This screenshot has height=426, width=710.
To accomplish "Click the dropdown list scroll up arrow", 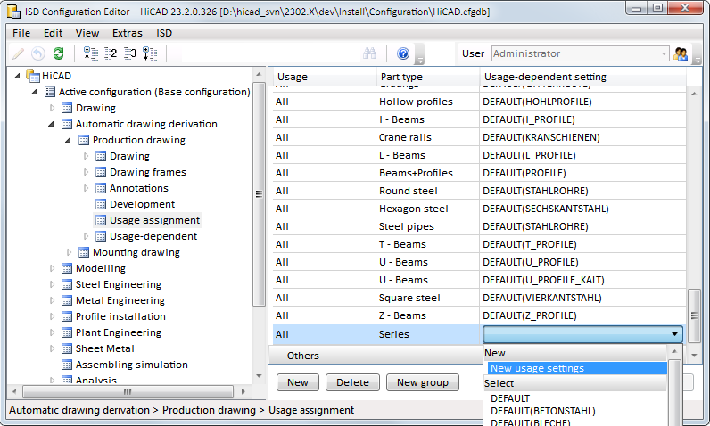I will (x=674, y=352).
